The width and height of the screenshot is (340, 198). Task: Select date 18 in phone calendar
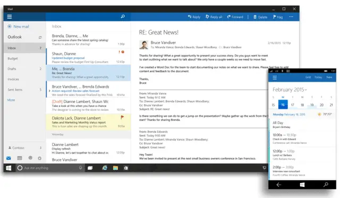[x=302, y=105]
